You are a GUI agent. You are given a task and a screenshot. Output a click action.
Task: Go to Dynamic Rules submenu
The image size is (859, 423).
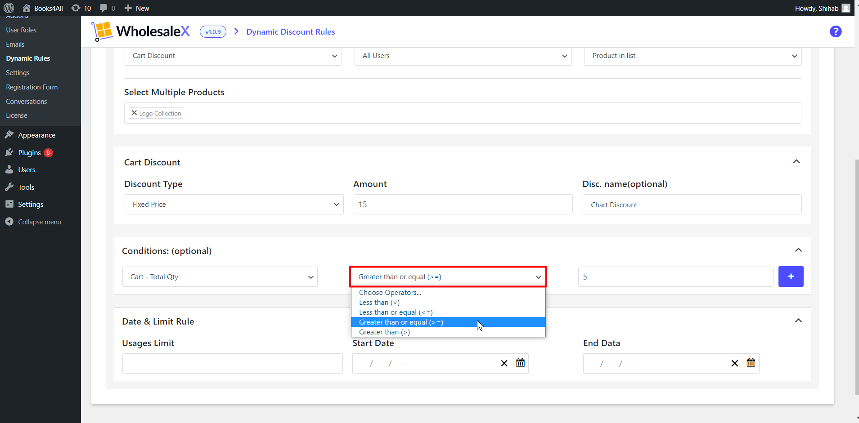pos(28,58)
